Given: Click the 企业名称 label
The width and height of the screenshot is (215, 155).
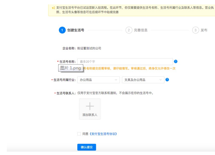Looking at the screenshot, I should [x=69, y=48].
